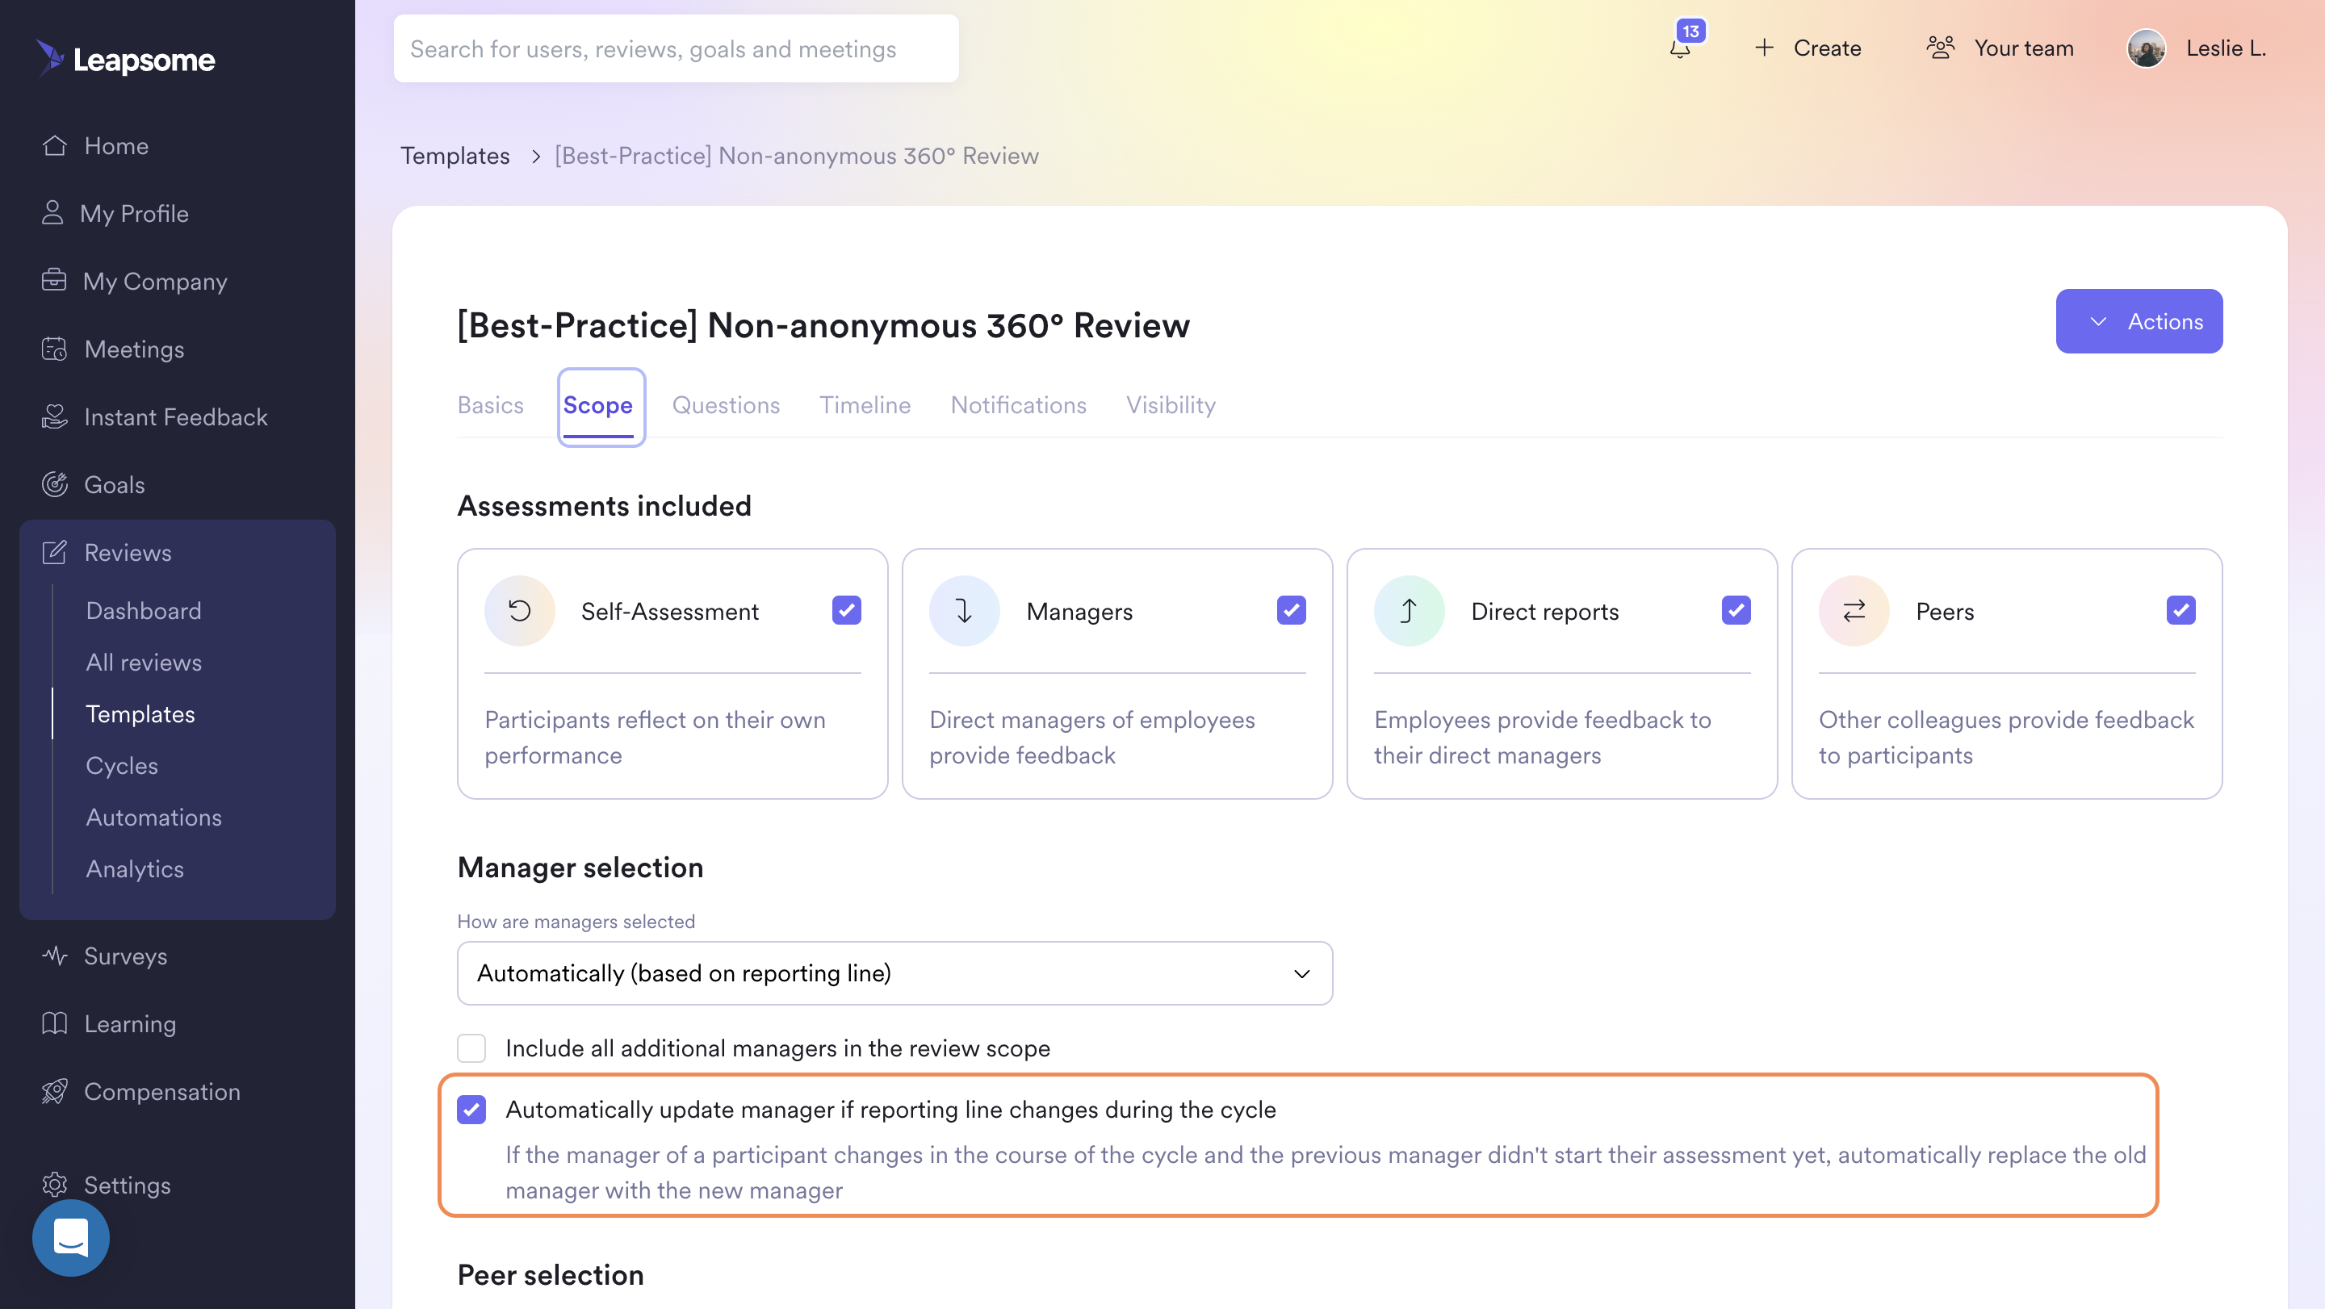Select Templates in Reviews submenu
Screen dimensions: 2325x1309
[x=140, y=713]
